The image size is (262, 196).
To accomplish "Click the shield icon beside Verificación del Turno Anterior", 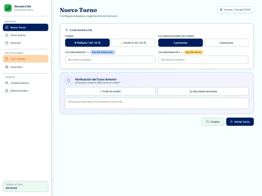I will coord(68,81).
